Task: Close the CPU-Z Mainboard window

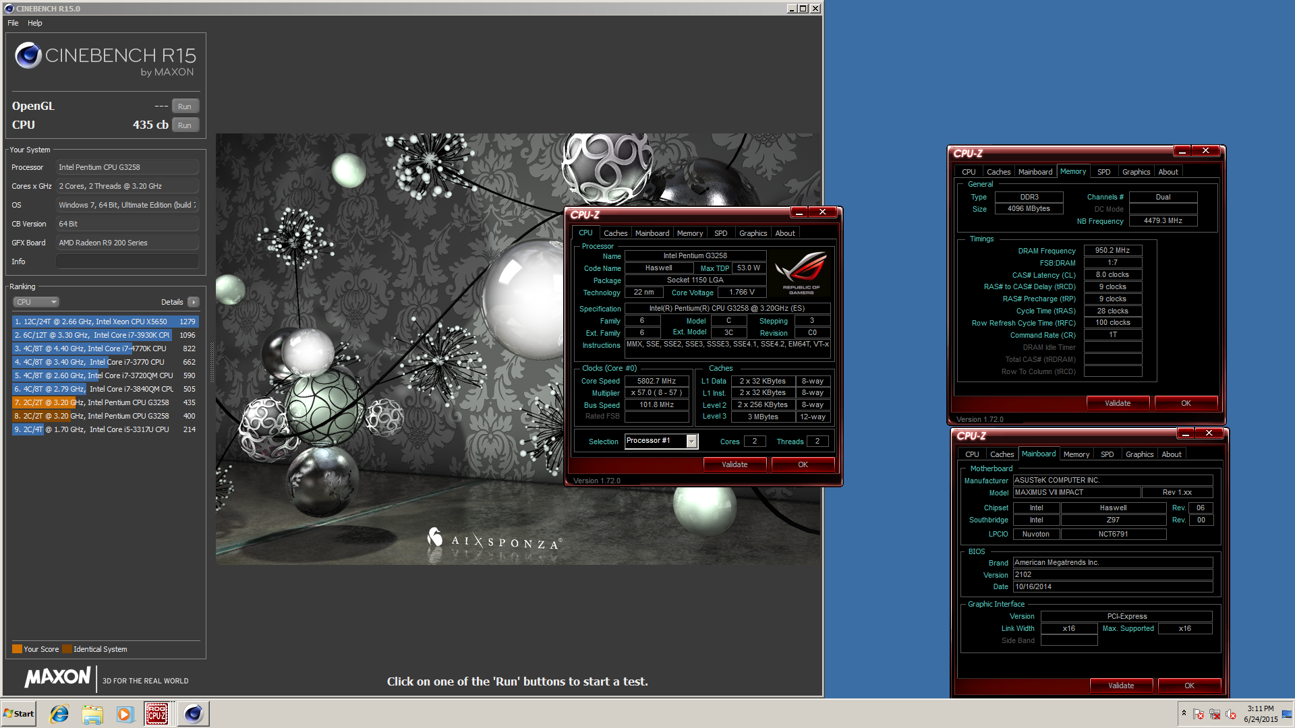Action: [1209, 433]
